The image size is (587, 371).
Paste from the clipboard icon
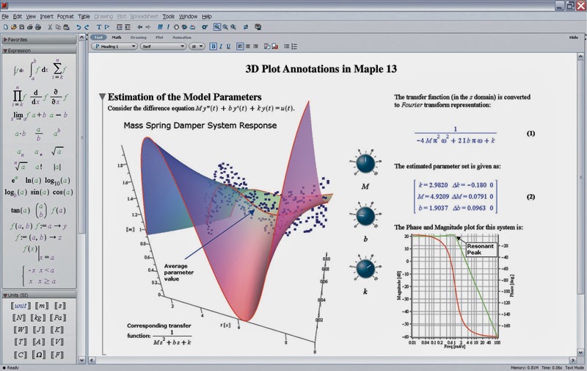click(66, 27)
